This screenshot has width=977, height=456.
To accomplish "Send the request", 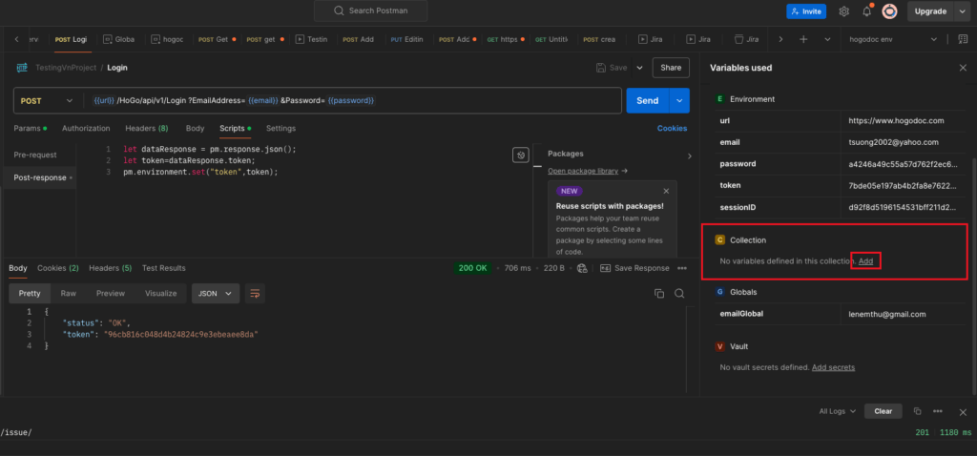I will point(648,100).
